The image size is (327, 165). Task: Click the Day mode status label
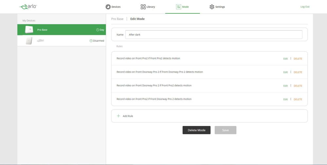(102, 30)
